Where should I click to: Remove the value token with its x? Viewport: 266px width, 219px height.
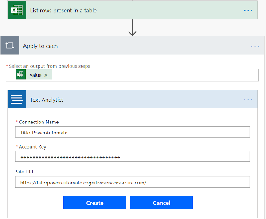tap(46, 75)
